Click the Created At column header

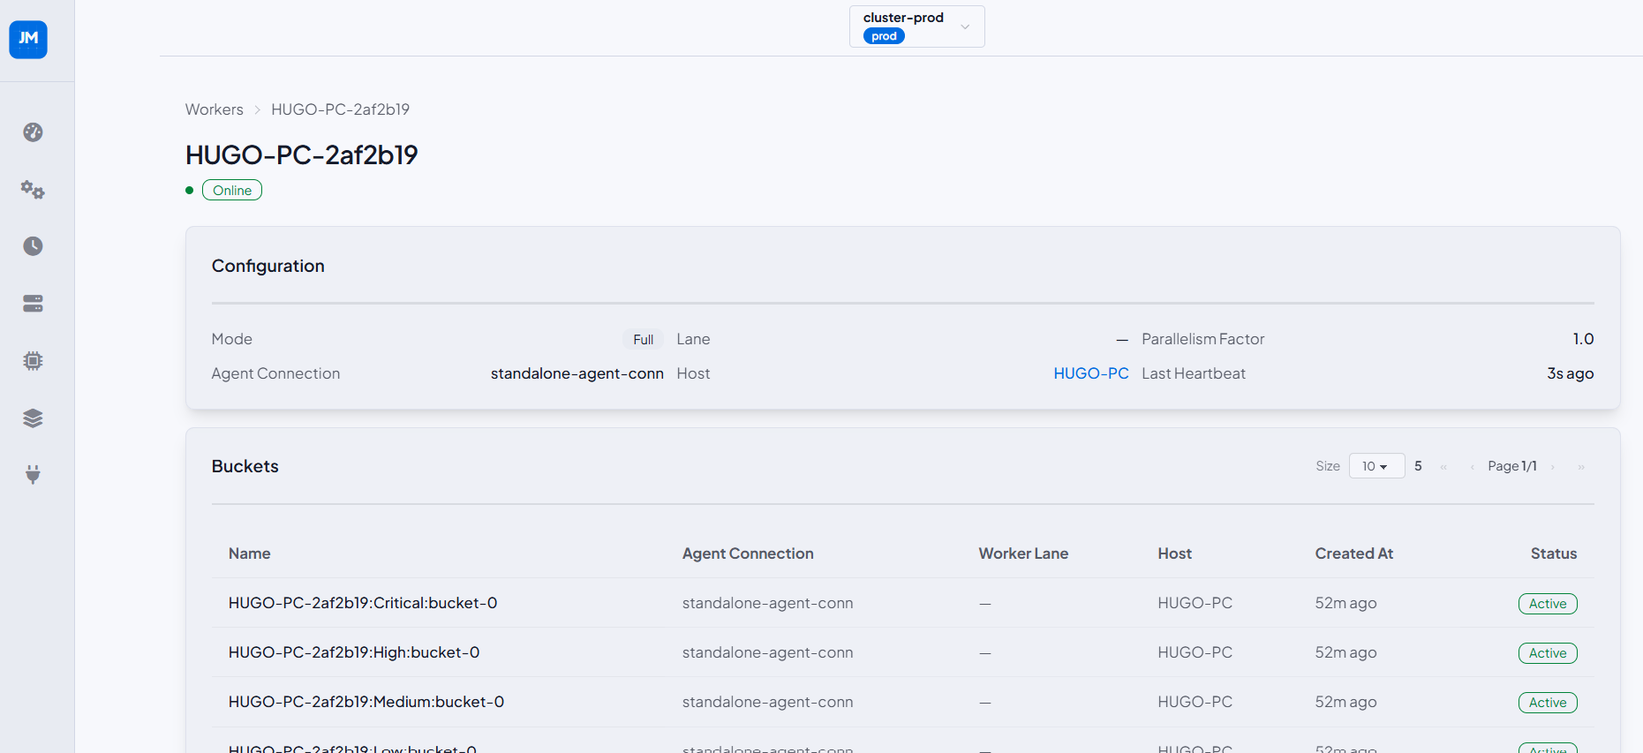[x=1353, y=553]
